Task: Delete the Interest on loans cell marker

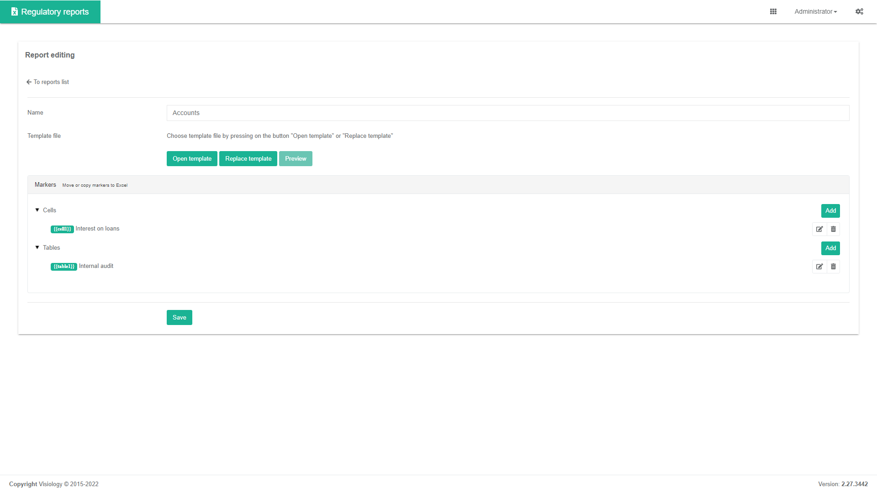Action: (833, 229)
